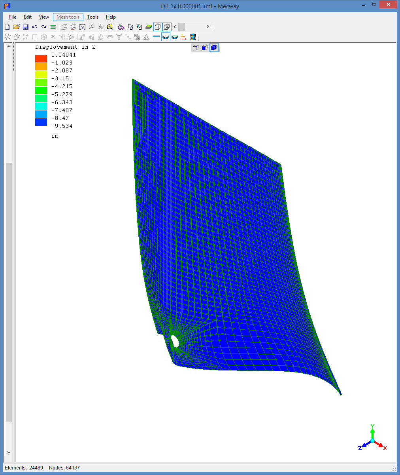Click the red 0.04041 legend swatch
The height and width of the screenshot is (475, 400).
tap(41, 59)
